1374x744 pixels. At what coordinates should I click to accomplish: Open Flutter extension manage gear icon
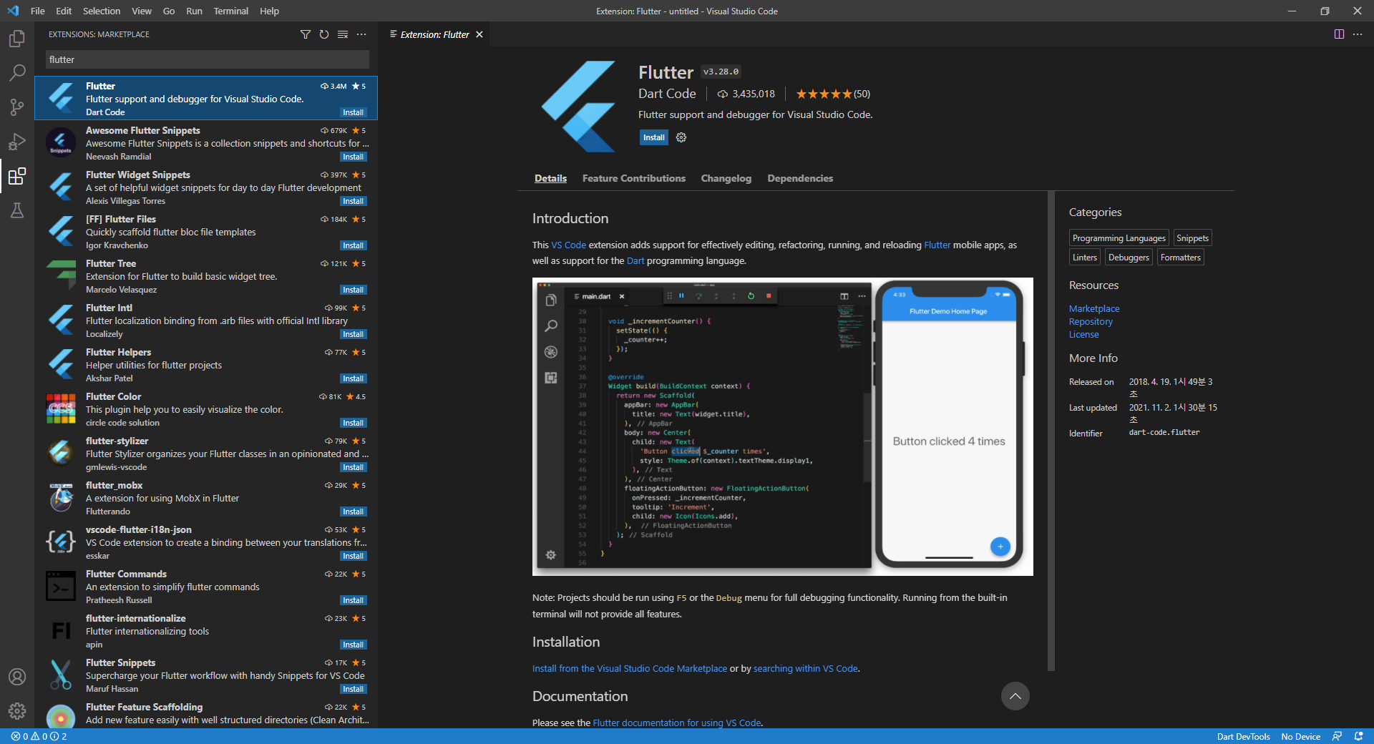tap(681, 137)
